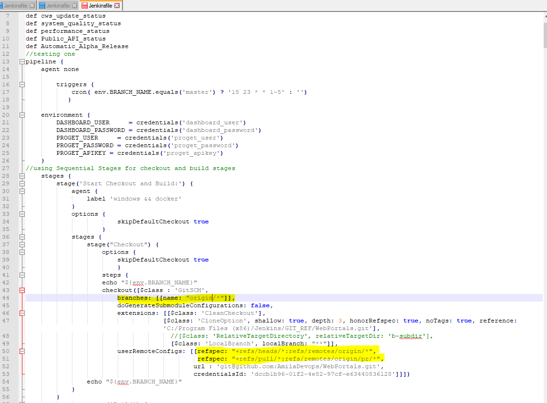Collapse the nested stages block on line 36

click(x=22, y=237)
